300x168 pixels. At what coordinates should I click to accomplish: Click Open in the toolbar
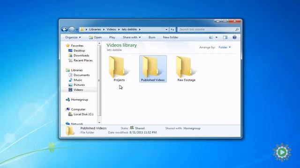click(95, 37)
